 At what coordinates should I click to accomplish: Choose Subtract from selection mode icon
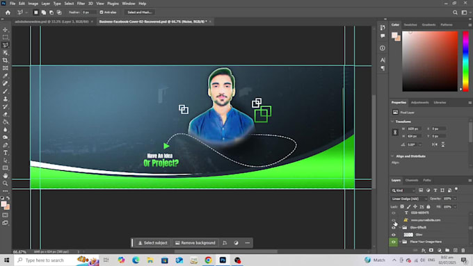click(x=51, y=13)
